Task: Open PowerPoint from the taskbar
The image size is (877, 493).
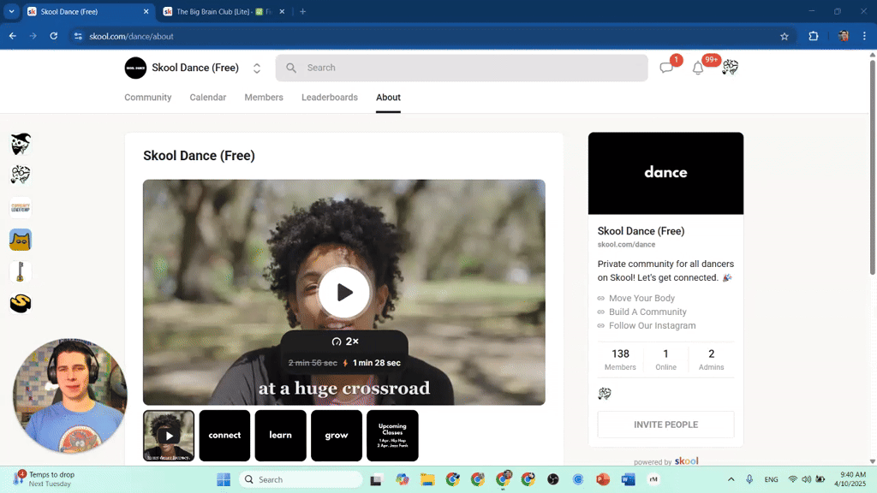Action: 602,479
